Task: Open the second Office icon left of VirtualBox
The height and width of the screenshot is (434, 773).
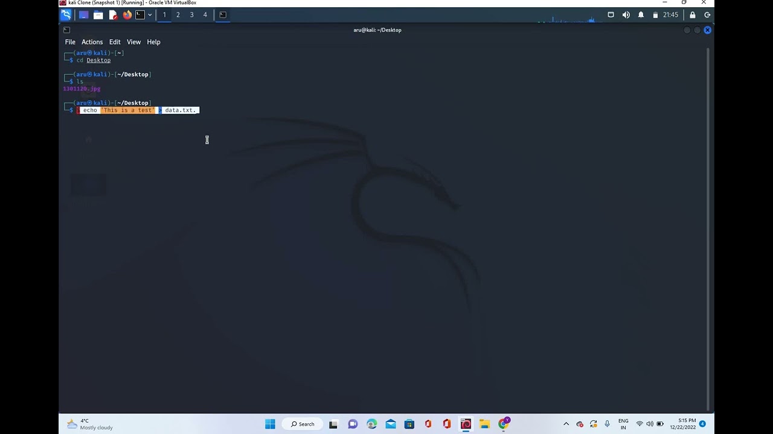Action: [447, 424]
